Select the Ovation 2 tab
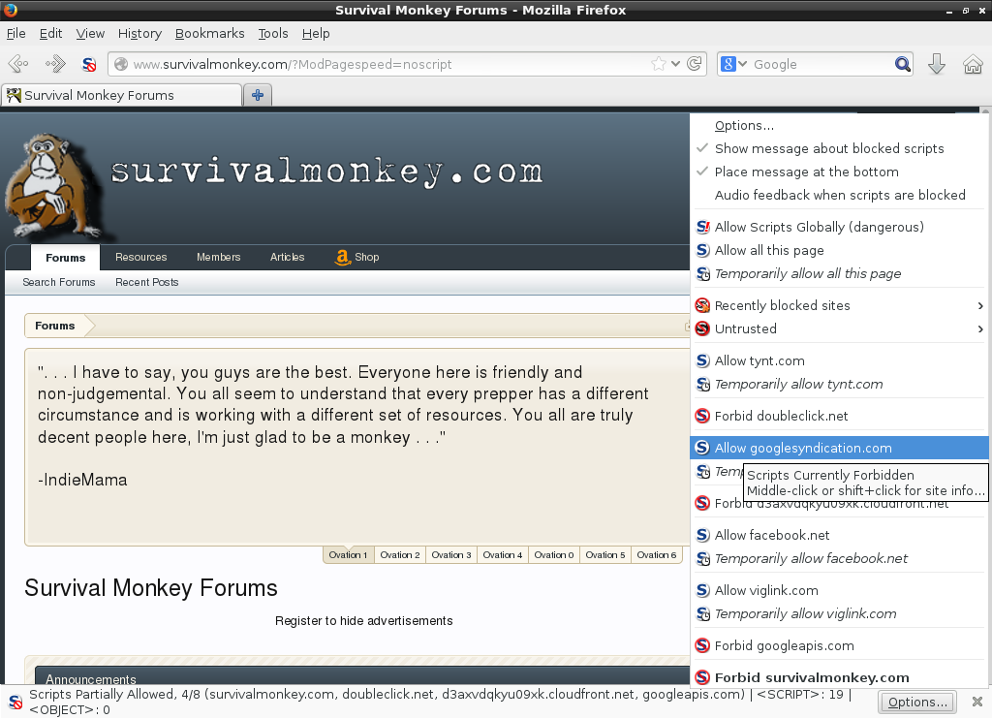Viewport: 992px width, 719px height. (400, 555)
